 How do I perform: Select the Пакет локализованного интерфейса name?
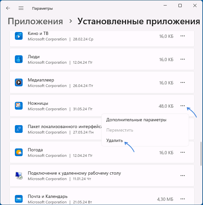pyautogui.click(x=65, y=126)
